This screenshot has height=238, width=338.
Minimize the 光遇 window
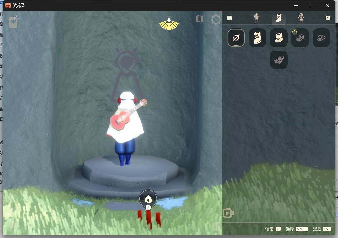(296, 5)
